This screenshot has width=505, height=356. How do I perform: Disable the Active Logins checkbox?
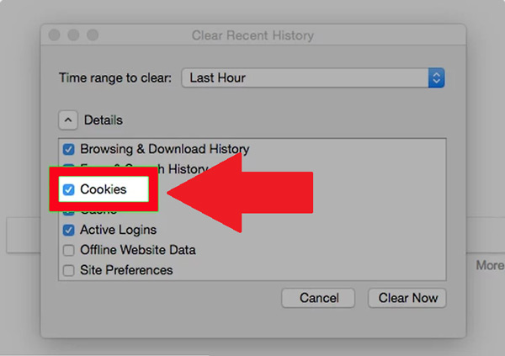pyautogui.click(x=69, y=230)
